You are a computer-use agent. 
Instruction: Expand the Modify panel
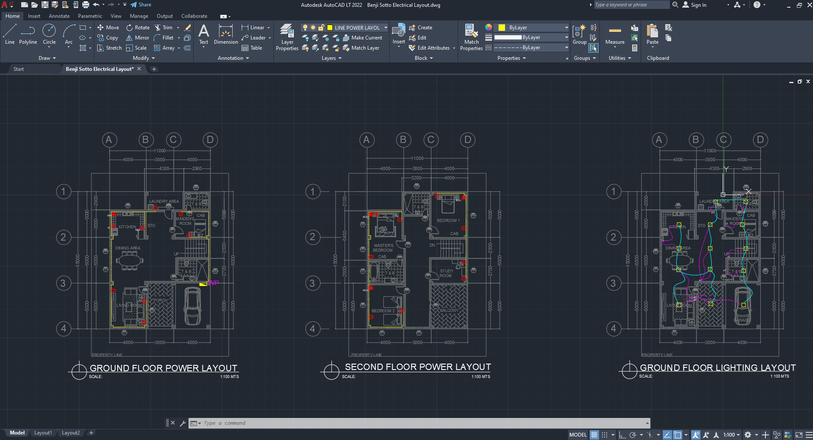(x=143, y=58)
